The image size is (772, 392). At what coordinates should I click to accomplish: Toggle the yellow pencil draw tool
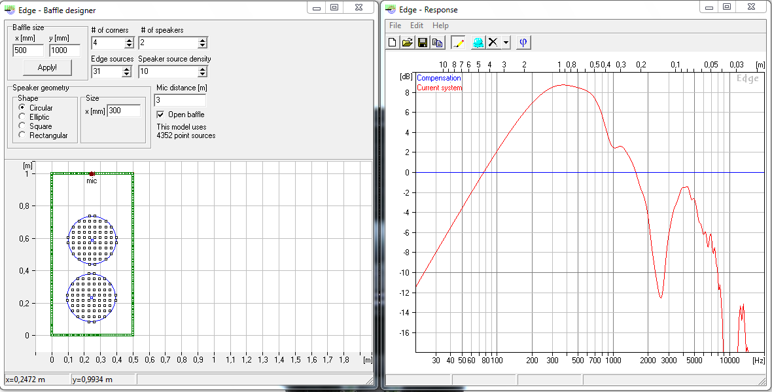click(x=458, y=43)
